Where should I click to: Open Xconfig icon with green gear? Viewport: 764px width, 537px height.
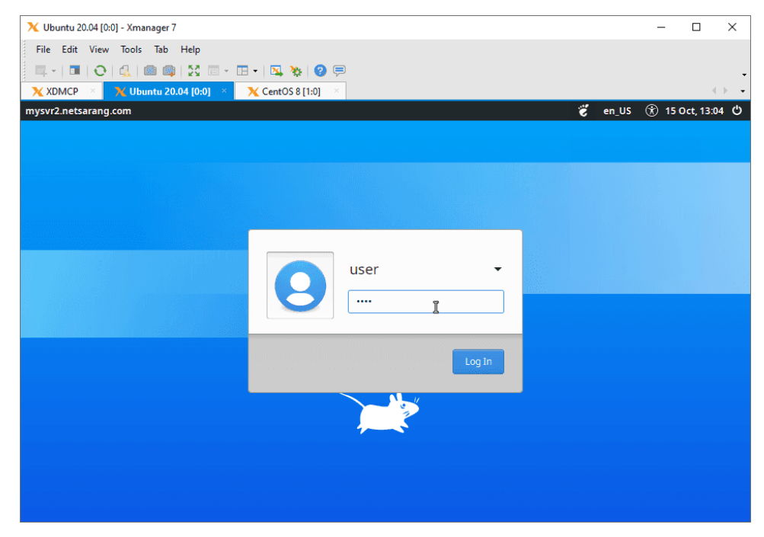[296, 71]
